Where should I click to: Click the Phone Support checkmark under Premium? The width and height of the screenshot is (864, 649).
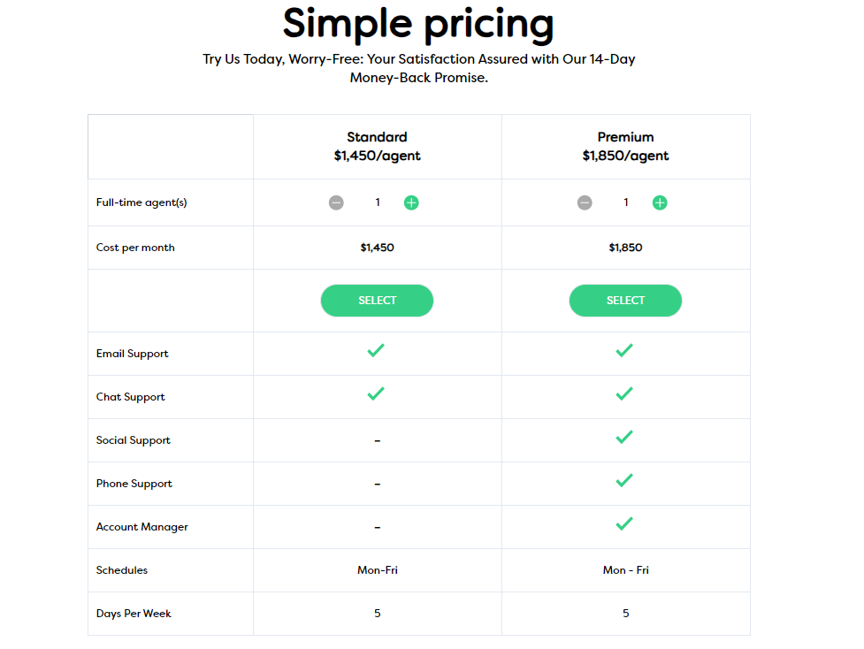625,480
